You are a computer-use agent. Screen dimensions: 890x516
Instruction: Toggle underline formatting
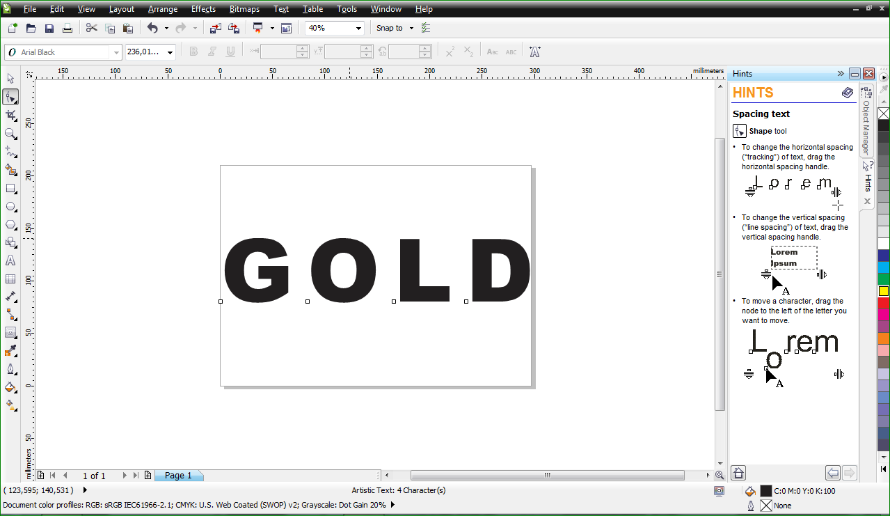coord(230,51)
